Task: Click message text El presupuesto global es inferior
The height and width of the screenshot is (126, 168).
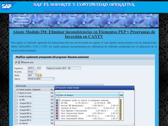Action: 84,100
